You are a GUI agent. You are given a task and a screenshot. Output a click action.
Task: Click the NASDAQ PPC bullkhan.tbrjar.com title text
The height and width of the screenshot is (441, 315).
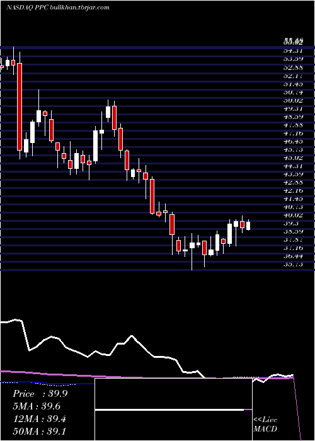click(58, 8)
